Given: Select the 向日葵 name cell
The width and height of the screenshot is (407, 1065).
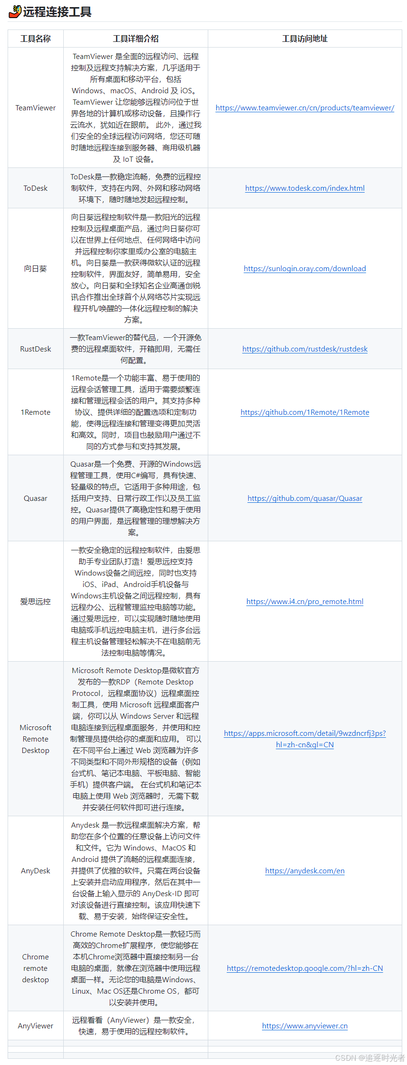Looking at the screenshot, I should click(36, 269).
